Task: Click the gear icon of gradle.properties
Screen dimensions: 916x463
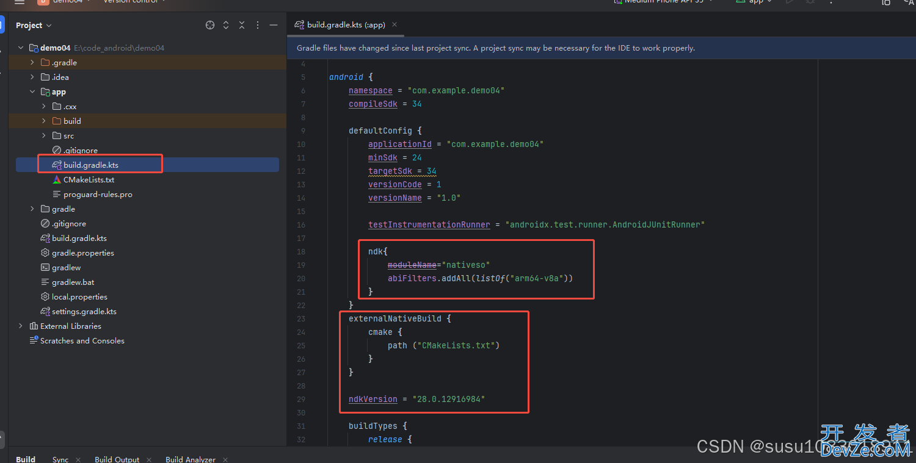Action: 45,253
